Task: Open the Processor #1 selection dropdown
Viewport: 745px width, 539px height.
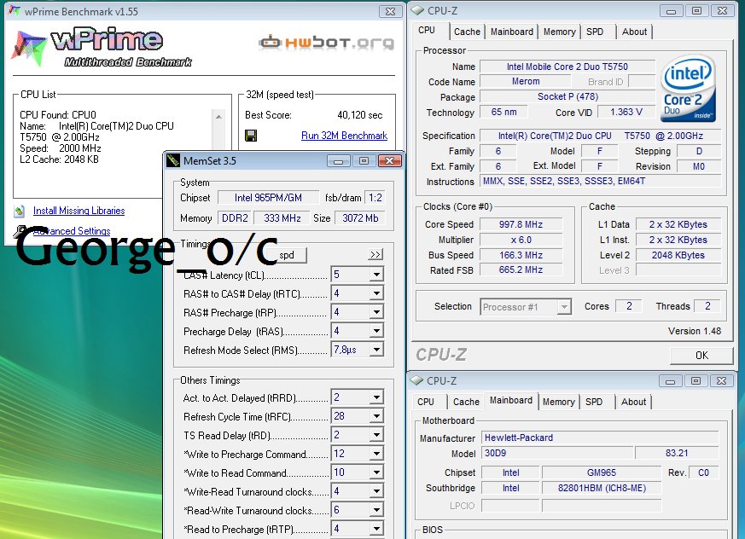Action: click(564, 307)
